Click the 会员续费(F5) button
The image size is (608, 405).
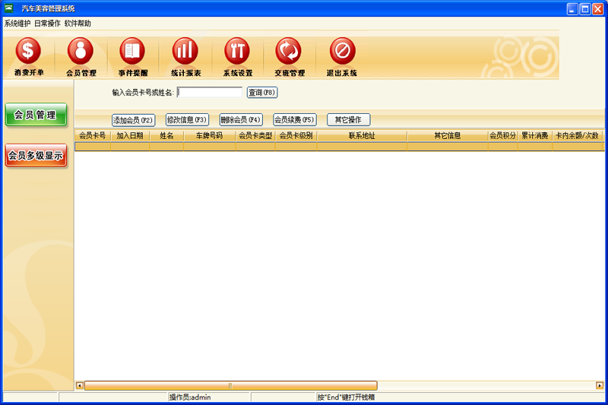295,120
